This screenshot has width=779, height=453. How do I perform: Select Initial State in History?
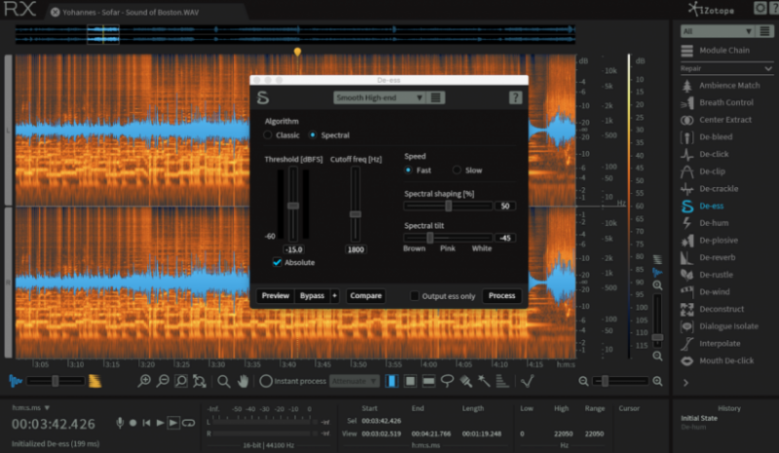tap(699, 418)
